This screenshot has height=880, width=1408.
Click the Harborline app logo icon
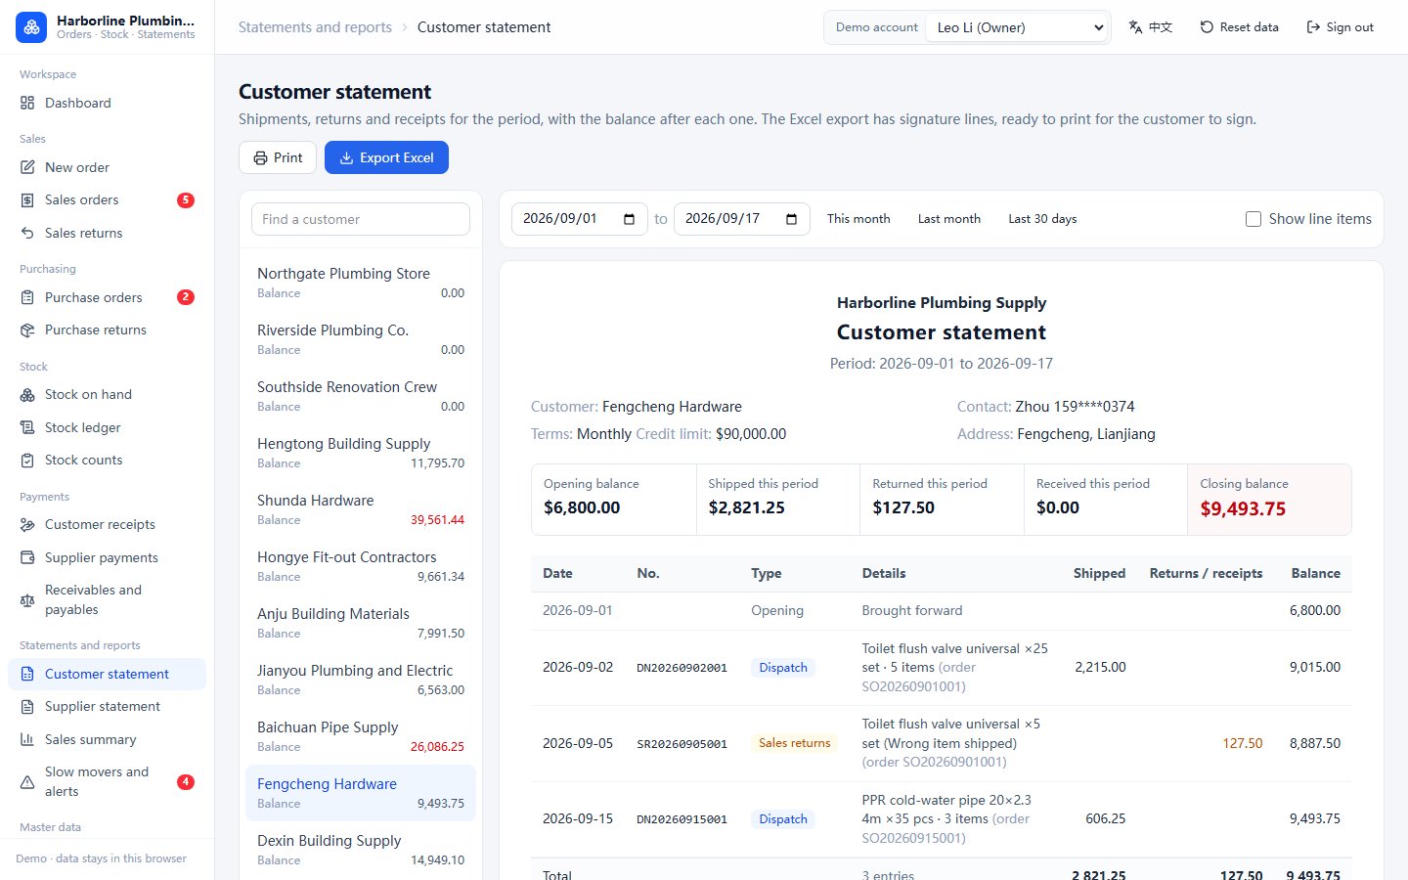coord(31,27)
